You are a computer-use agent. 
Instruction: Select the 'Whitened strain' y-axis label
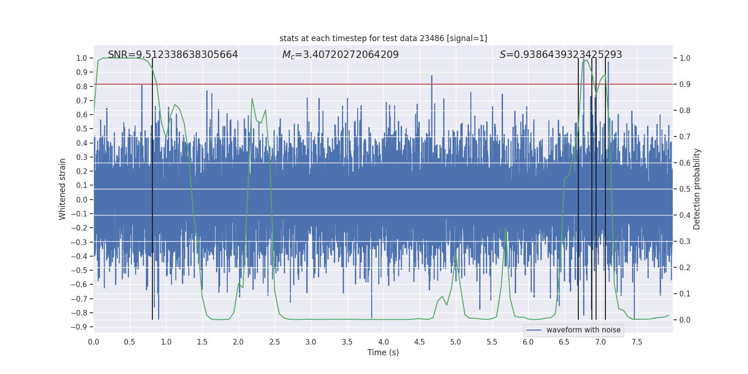pyautogui.click(x=62, y=189)
